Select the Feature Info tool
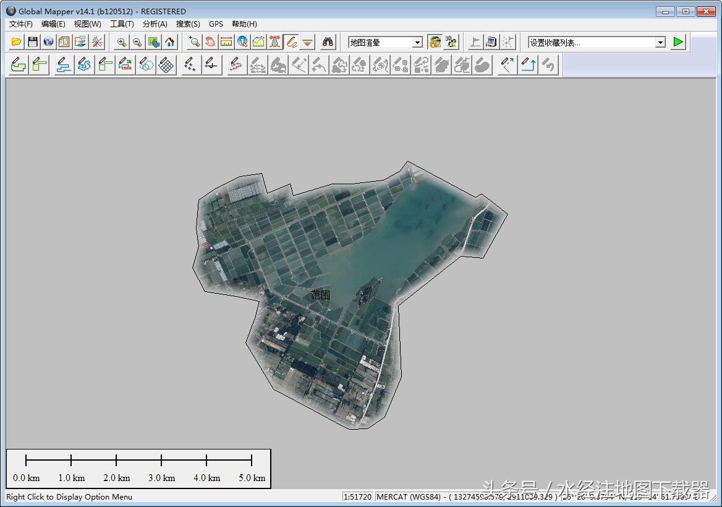The width and height of the screenshot is (722, 507). (242, 42)
